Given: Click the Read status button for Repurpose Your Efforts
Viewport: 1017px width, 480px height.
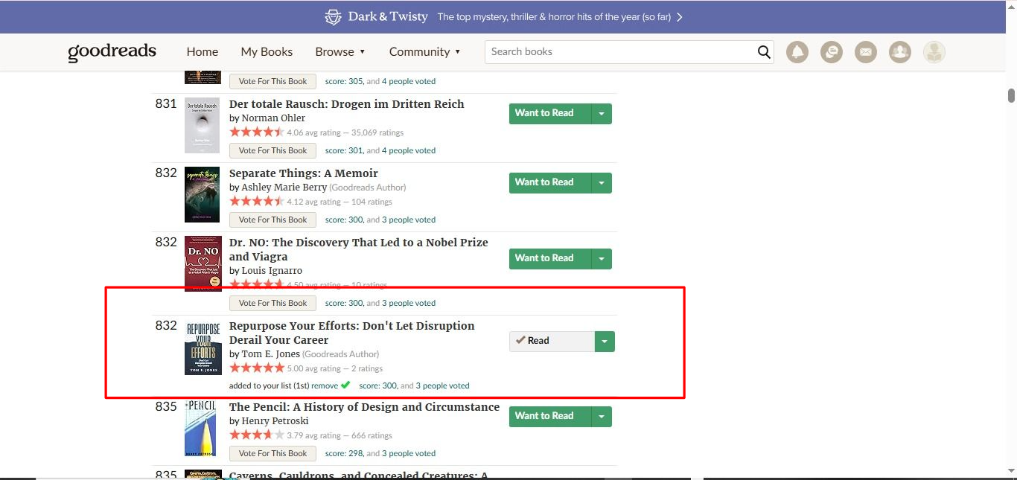Looking at the screenshot, I should (552, 342).
